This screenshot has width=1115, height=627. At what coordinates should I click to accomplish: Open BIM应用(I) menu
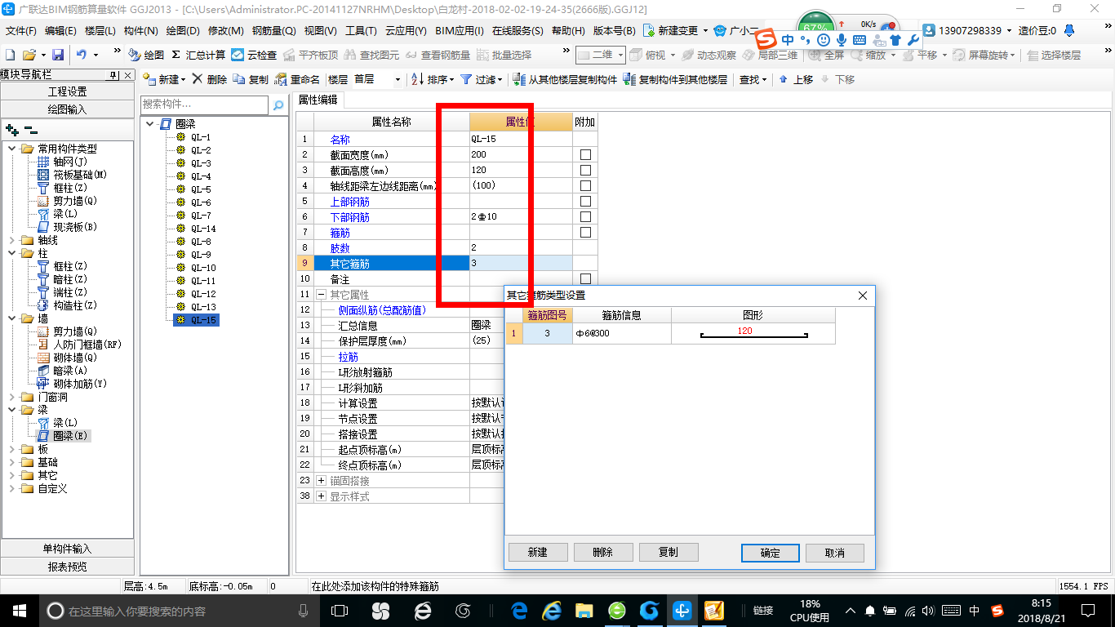coord(460,30)
